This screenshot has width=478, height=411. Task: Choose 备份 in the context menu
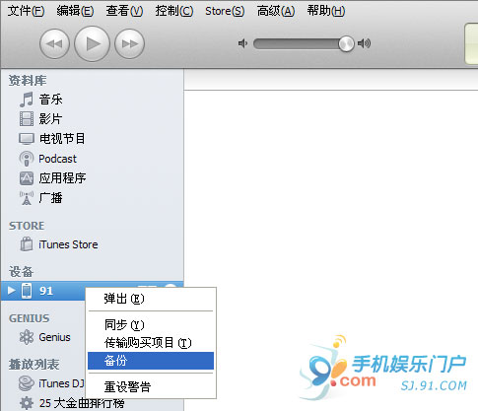[x=151, y=361]
